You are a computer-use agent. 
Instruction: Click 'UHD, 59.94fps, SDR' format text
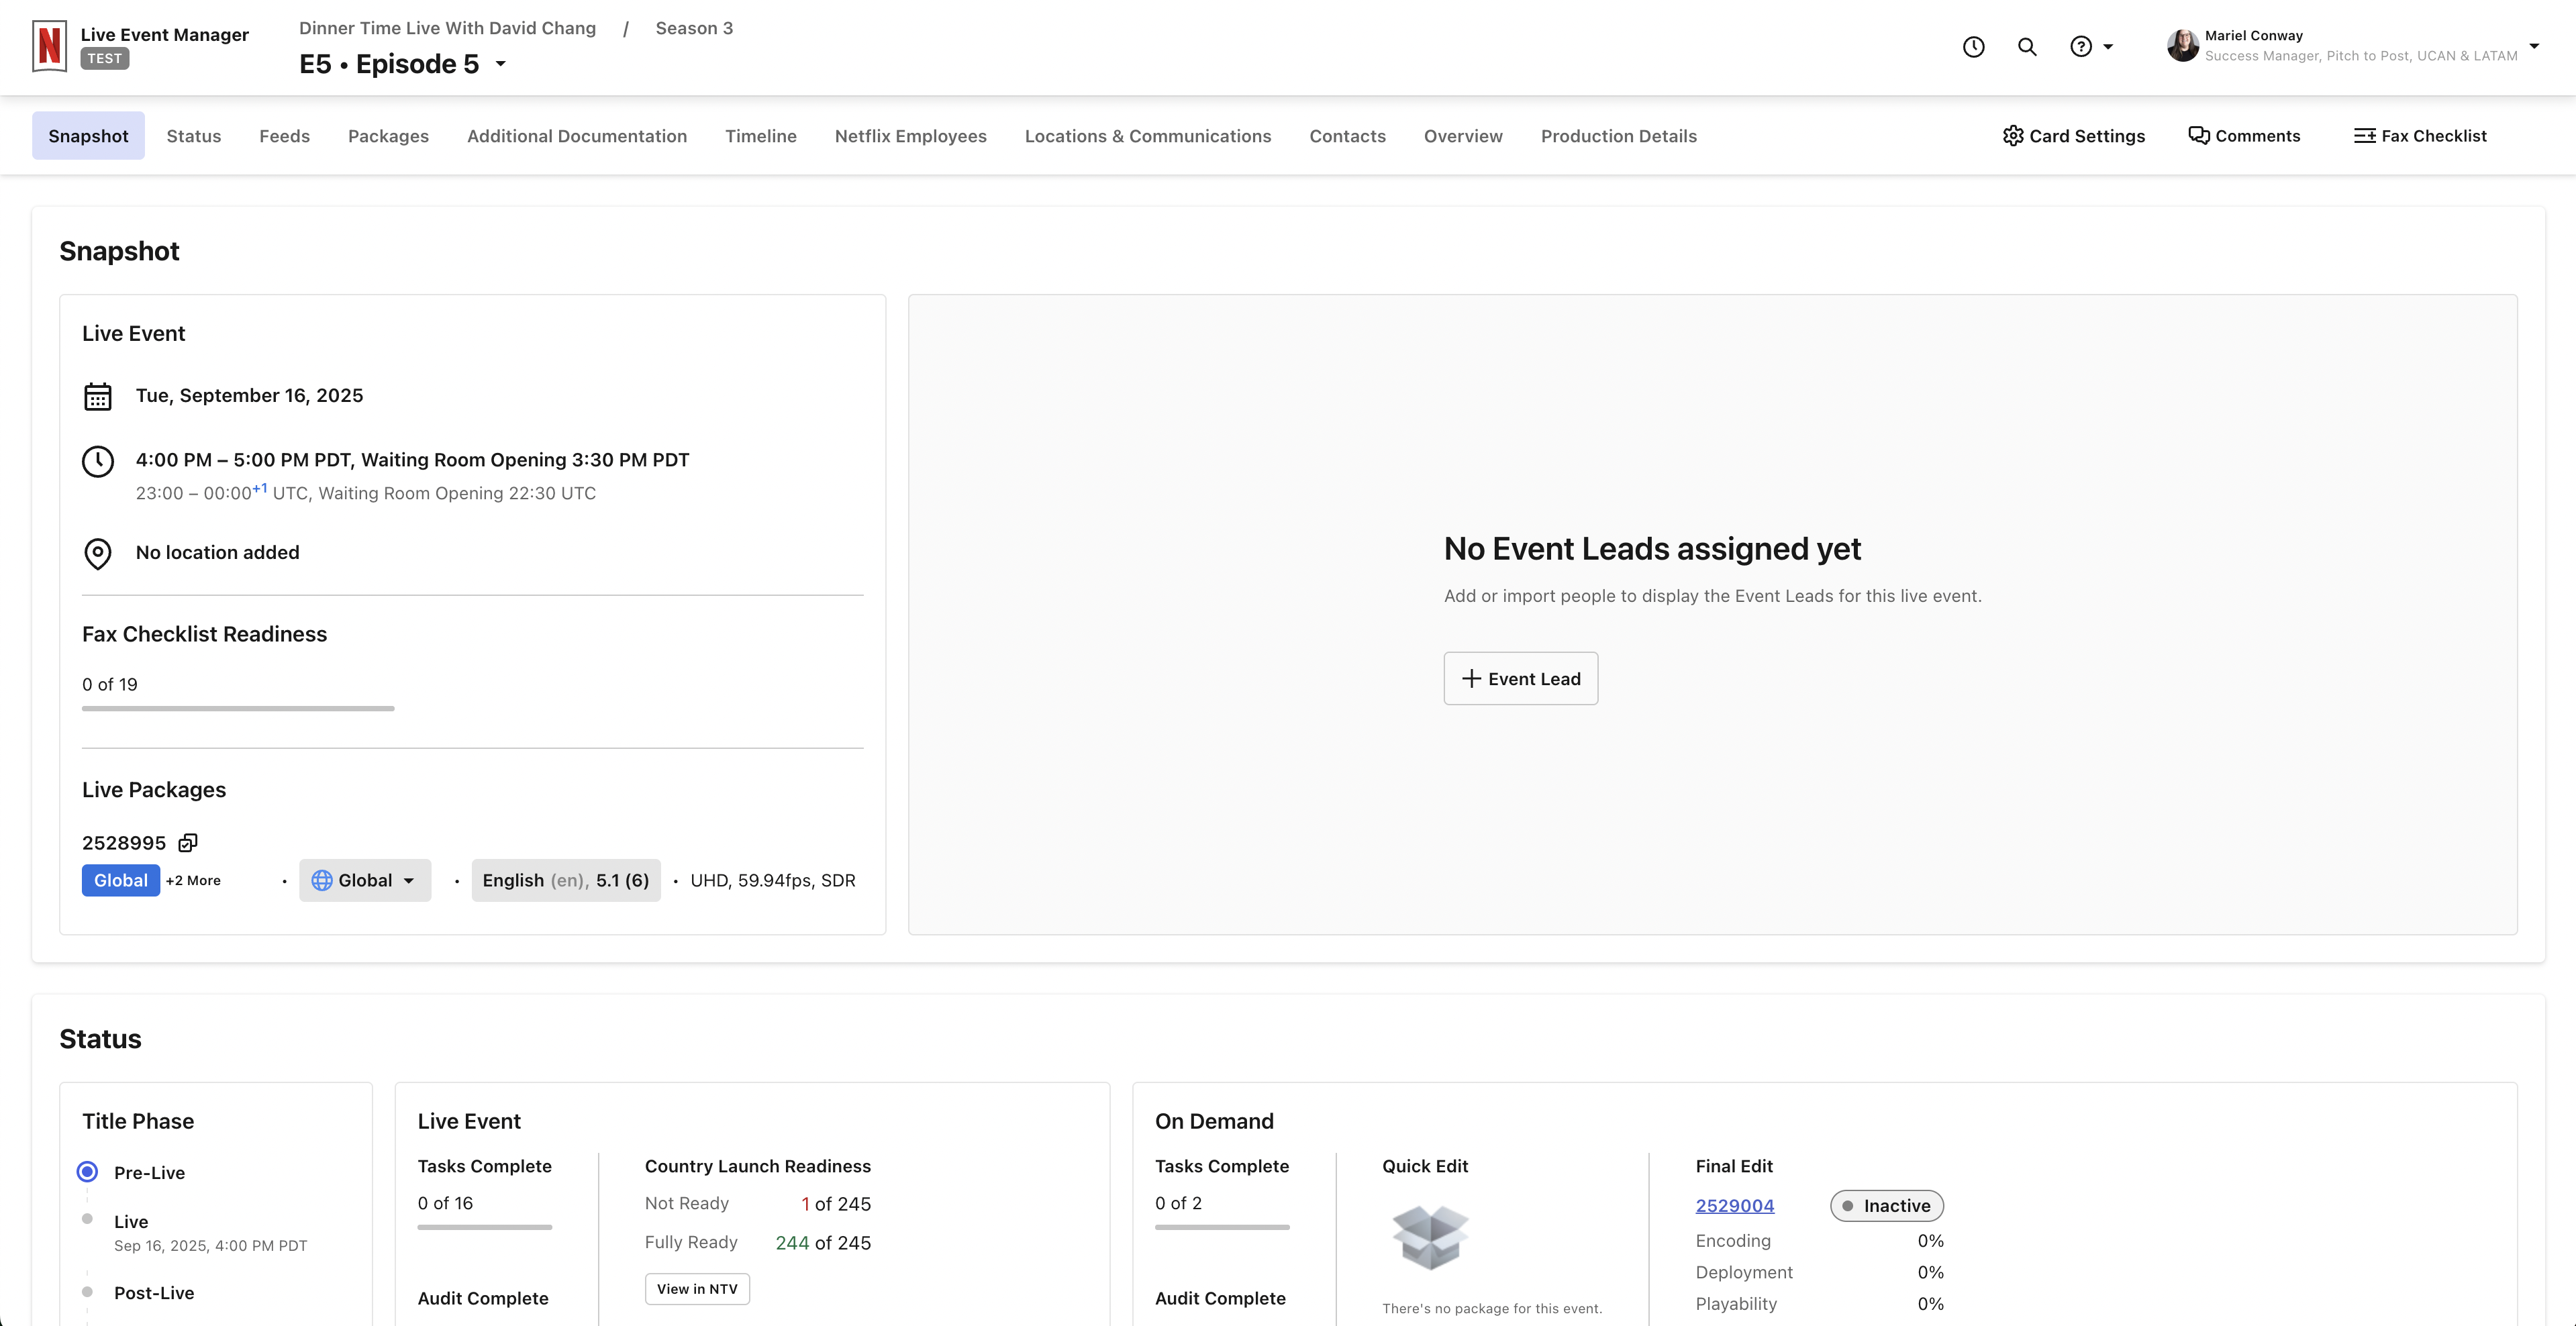(773, 880)
